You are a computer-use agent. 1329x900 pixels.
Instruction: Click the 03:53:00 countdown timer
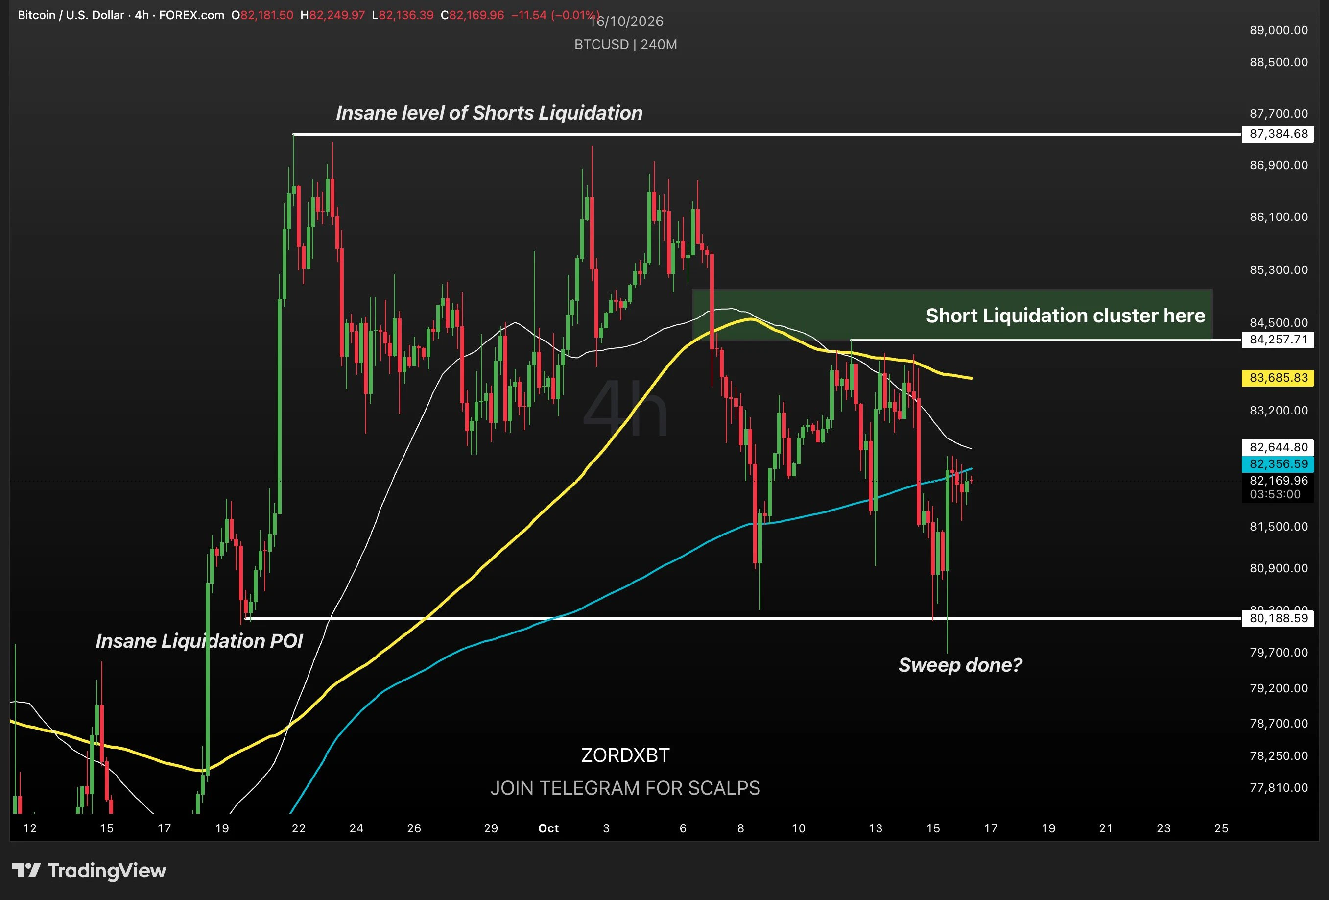click(x=1275, y=494)
